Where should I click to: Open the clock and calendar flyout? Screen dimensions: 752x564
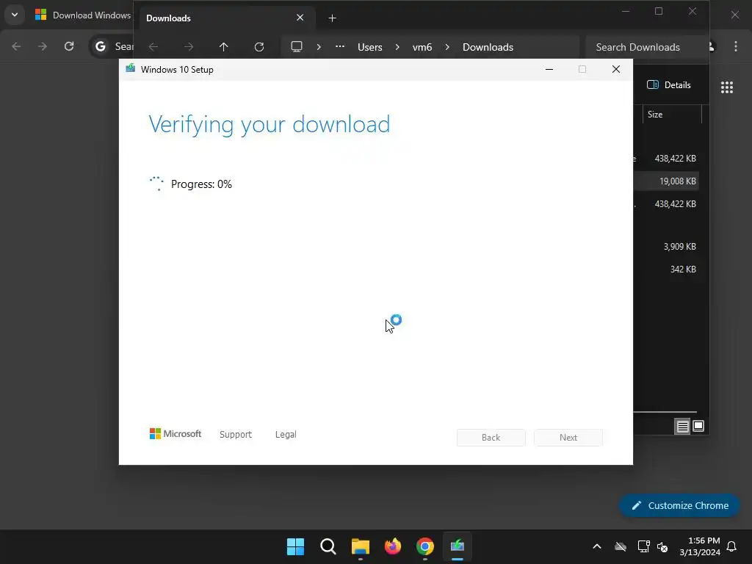(x=700, y=546)
